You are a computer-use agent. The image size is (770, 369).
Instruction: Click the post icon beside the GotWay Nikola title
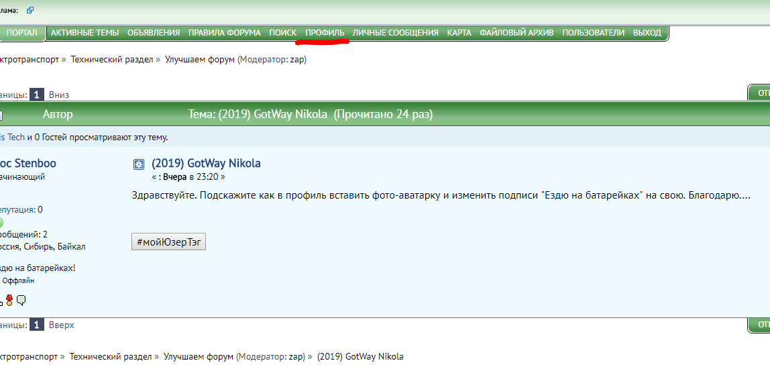pos(139,164)
